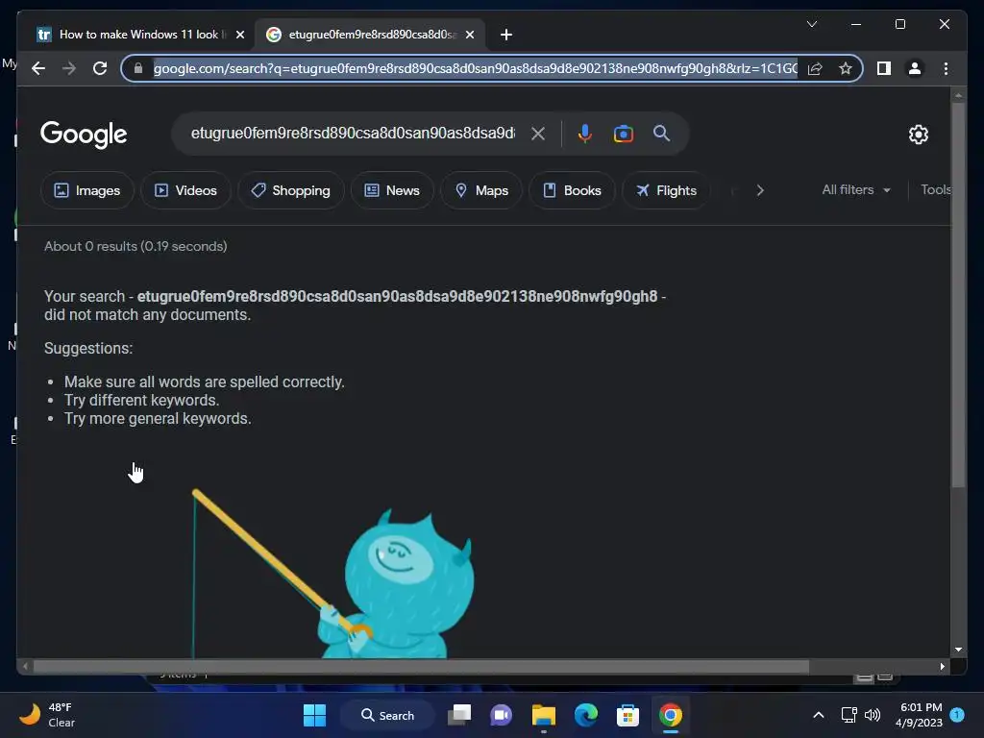This screenshot has height=738, width=984.
Task: Open the tab search dropdown arrow
Action: [x=811, y=24]
